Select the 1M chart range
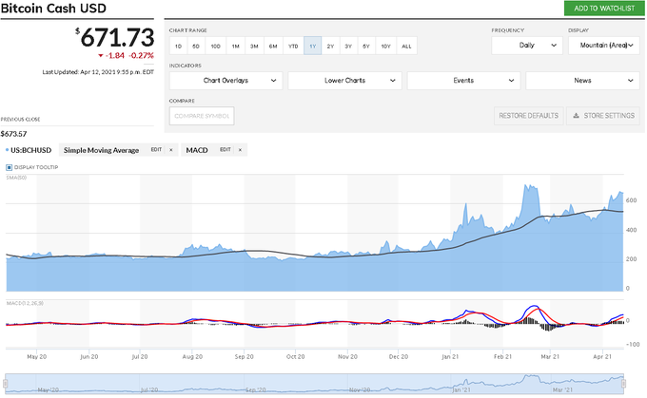The width and height of the screenshot is (647, 398). (236, 47)
